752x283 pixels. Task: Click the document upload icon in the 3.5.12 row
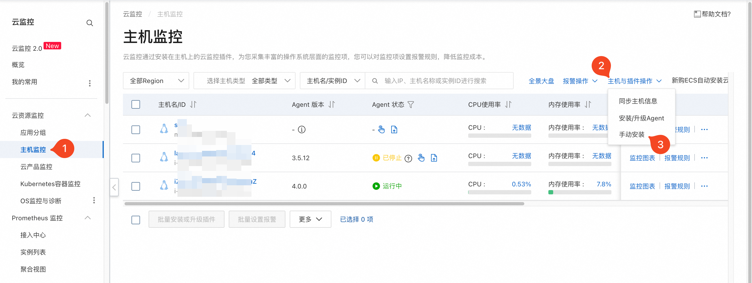(x=434, y=158)
